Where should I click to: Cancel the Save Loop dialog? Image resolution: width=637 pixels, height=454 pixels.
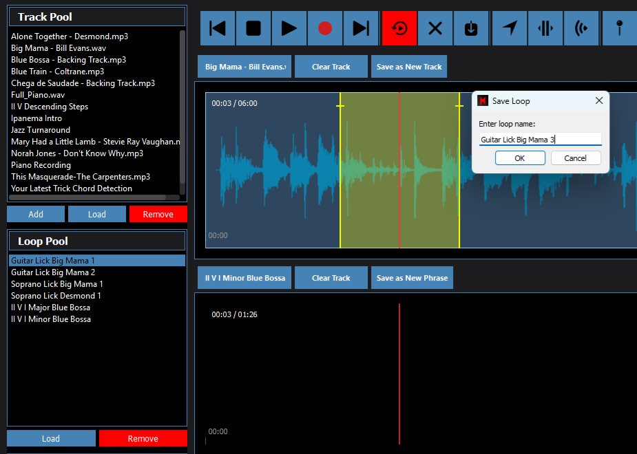coord(576,158)
